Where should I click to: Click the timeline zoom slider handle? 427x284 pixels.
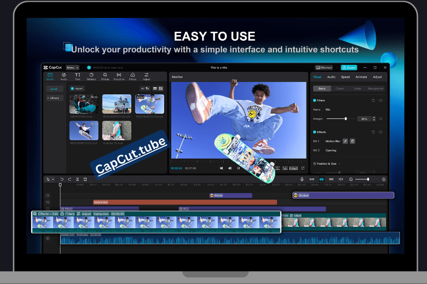pyautogui.click(x=368, y=179)
